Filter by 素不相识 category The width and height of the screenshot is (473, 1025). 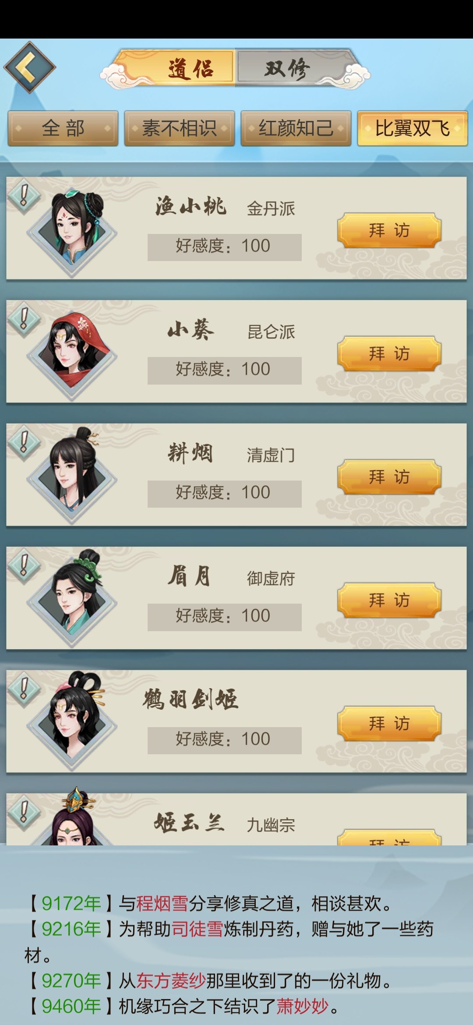tap(180, 128)
